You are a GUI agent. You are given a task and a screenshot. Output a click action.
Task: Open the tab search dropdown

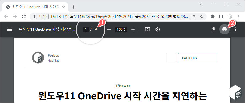[x=201, y=4]
